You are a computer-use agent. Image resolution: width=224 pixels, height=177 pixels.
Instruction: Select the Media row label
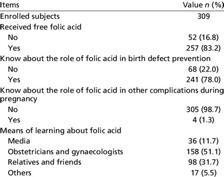(x=19, y=141)
